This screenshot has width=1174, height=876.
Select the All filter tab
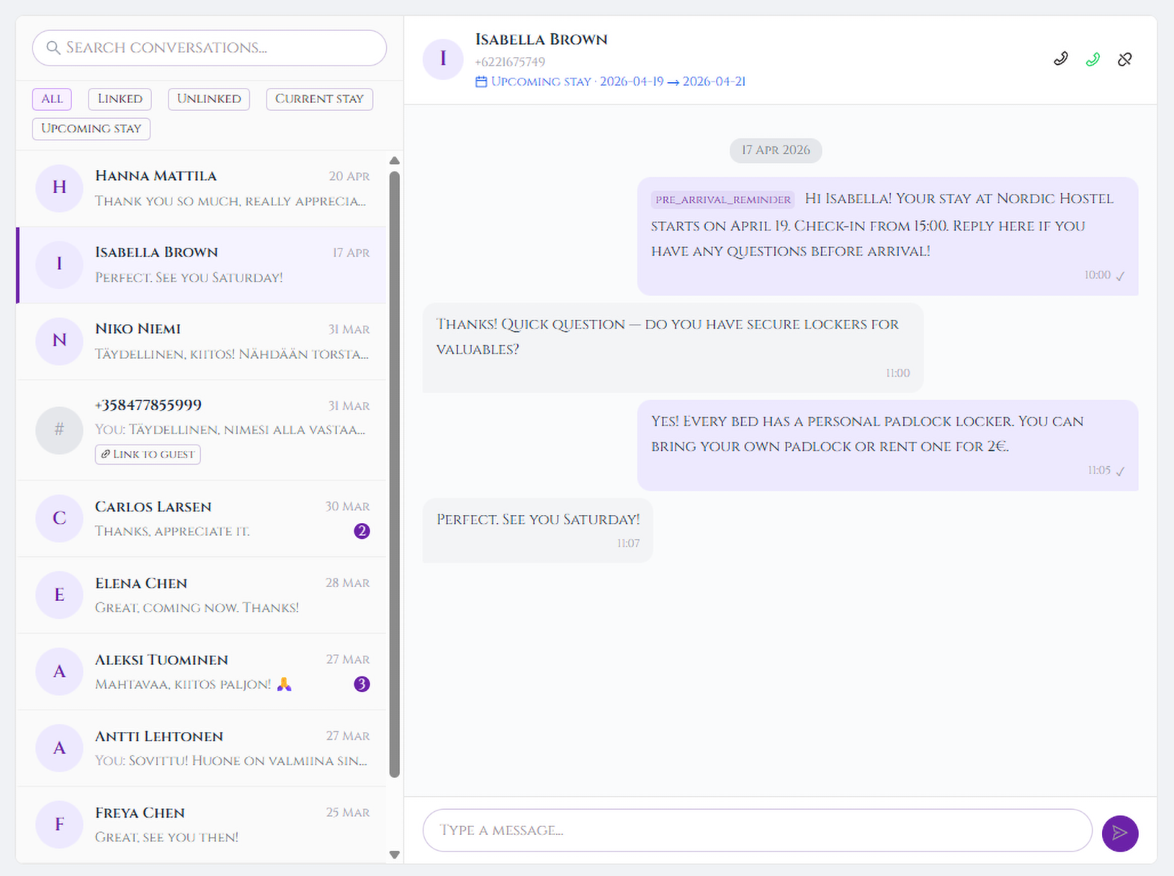click(x=51, y=99)
